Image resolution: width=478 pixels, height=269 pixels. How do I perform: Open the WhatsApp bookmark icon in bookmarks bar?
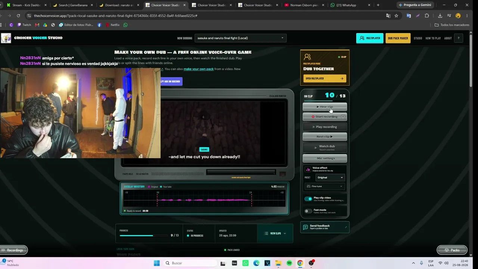(125, 25)
